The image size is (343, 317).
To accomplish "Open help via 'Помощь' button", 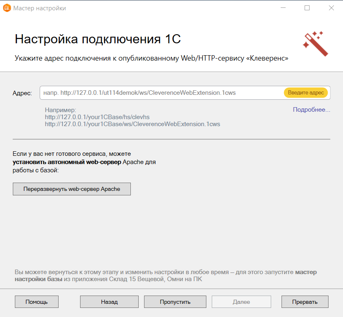I will (x=37, y=302).
